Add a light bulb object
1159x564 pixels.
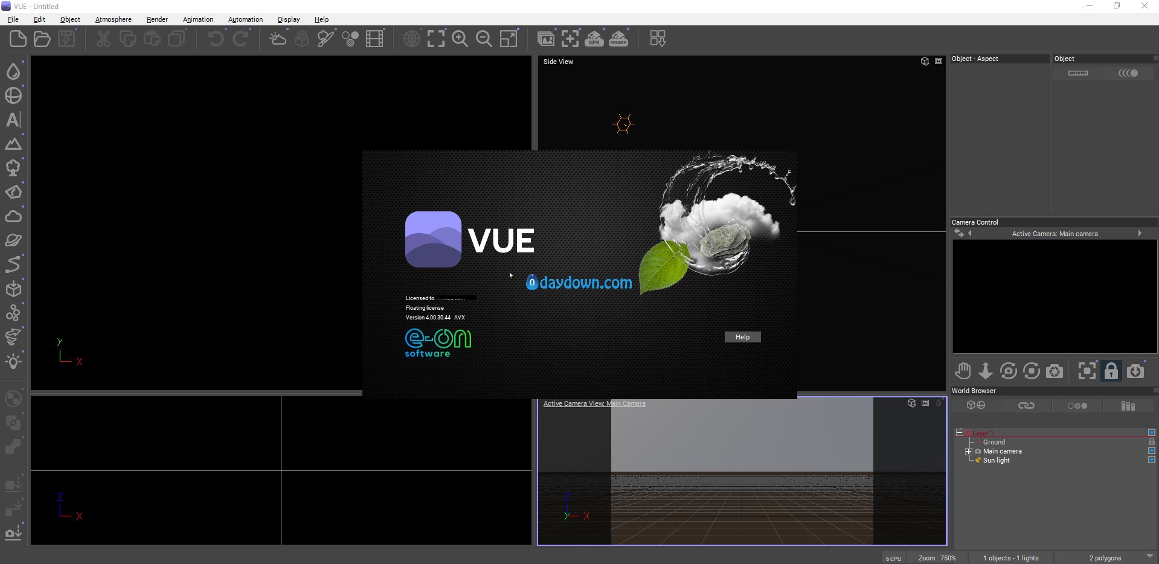pyautogui.click(x=13, y=362)
